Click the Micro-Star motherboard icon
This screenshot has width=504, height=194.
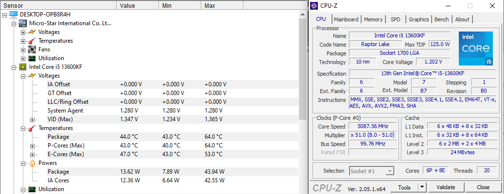pos(23,23)
